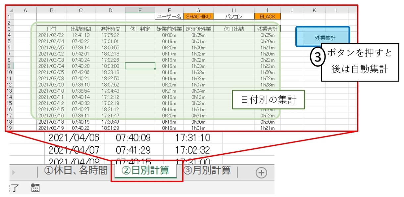
Task: Select row 19 header
Action: tap(10, 128)
